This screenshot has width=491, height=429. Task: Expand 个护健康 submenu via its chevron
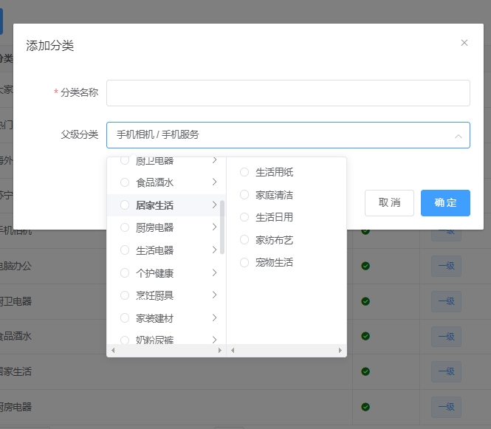[215, 272]
